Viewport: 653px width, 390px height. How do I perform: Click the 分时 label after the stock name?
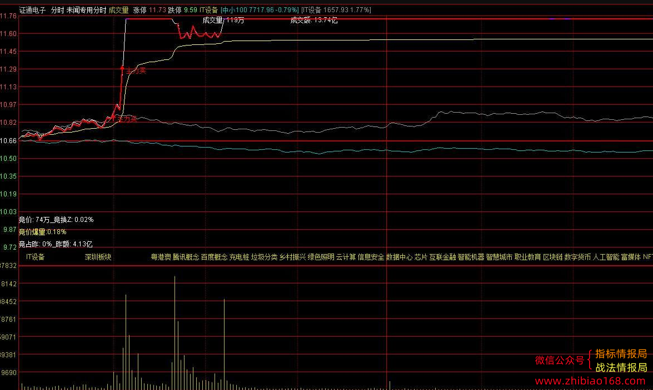[x=57, y=10]
